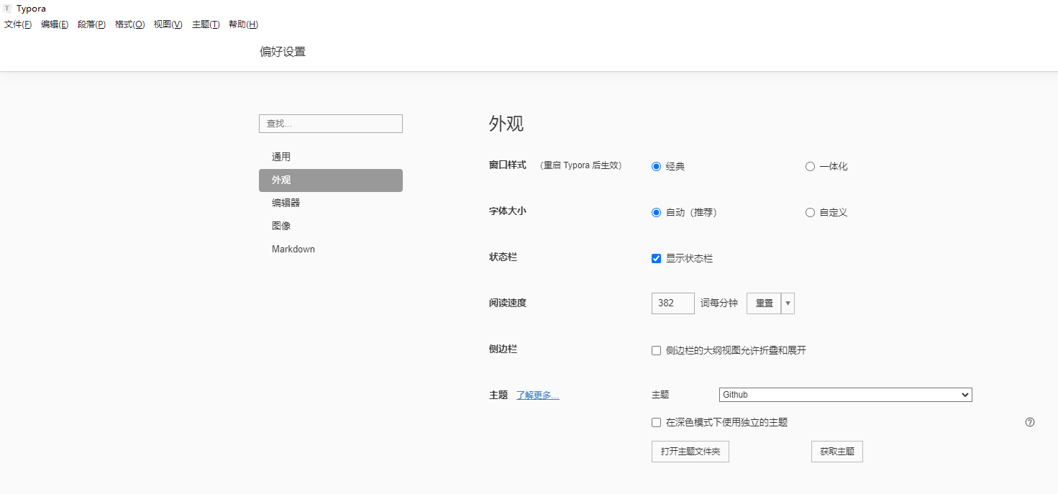
Task: Click the 外观 section heading
Action: click(x=506, y=123)
